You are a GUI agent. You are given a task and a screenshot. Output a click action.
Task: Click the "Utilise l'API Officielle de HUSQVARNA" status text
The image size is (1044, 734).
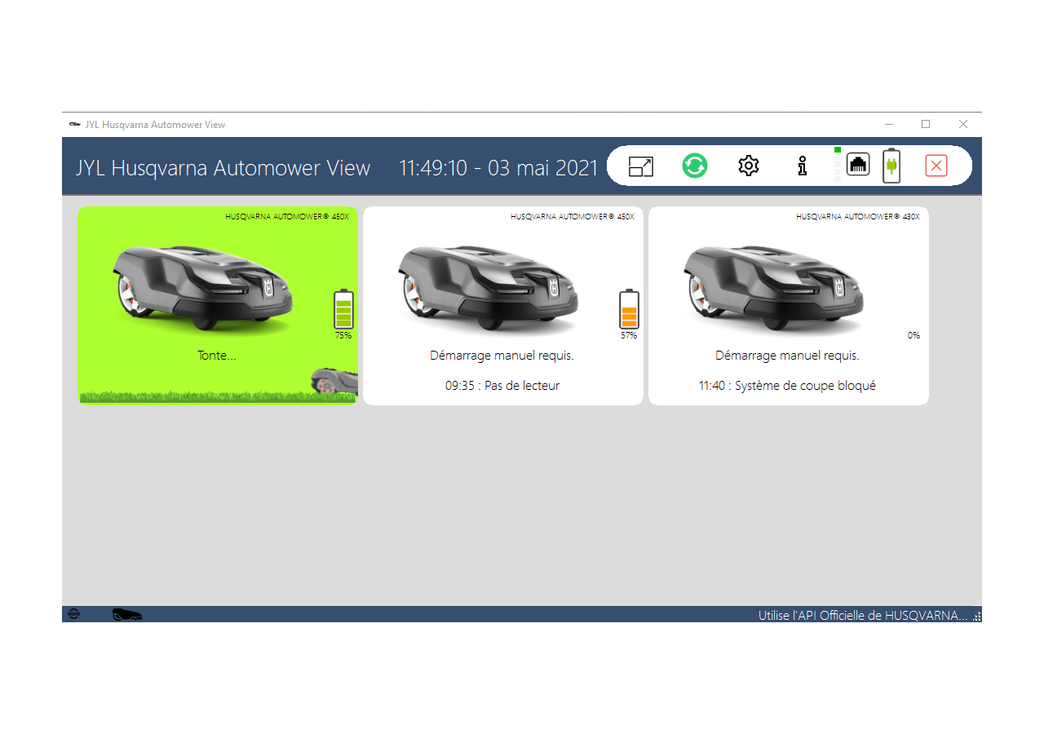tap(863, 615)
